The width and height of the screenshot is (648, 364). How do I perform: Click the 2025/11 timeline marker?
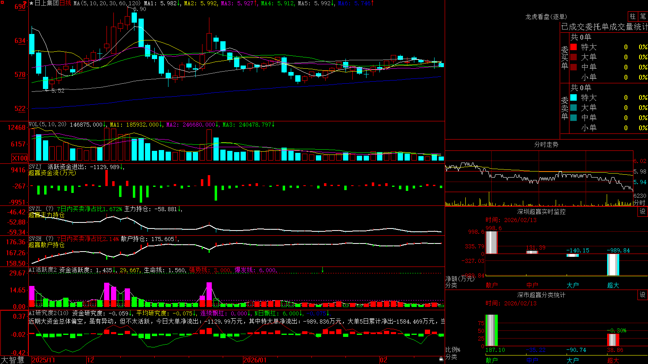[x=43, y=360]
